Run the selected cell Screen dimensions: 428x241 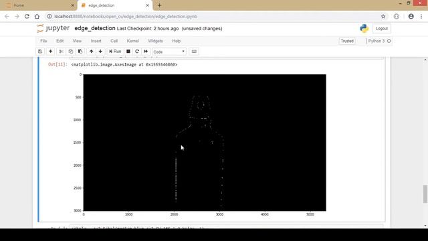(x=115, y=52)
